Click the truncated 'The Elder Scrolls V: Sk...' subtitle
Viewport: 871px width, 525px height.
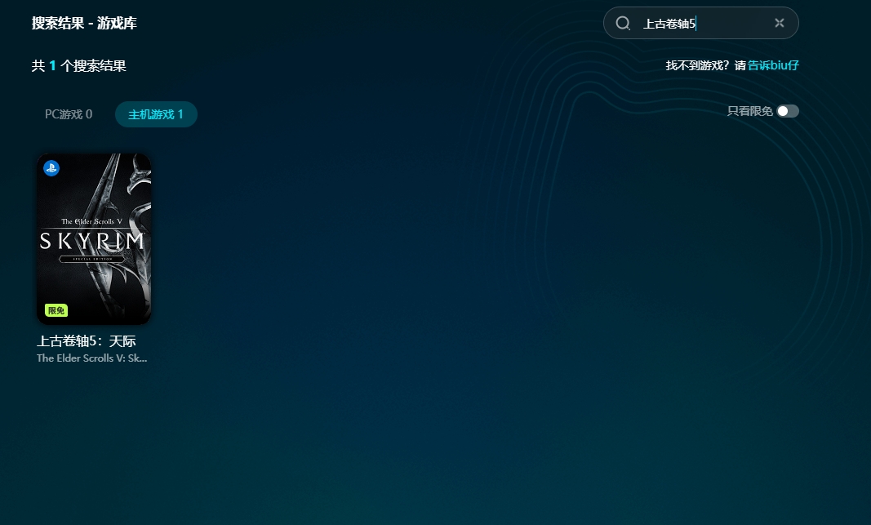pos(92,358)
